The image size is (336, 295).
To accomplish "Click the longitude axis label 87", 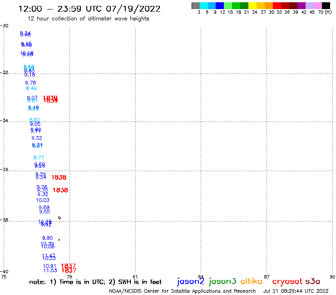I will pos(267,277).
